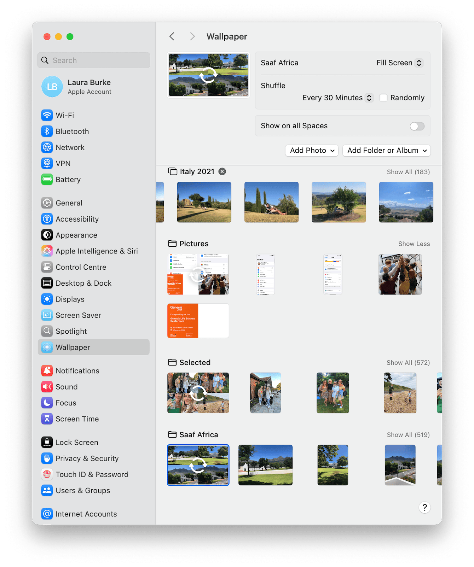Image resolution: width=474 pixels, height=567 pixels.
Task: Open Privacy & Security settings
Action: 87,458
